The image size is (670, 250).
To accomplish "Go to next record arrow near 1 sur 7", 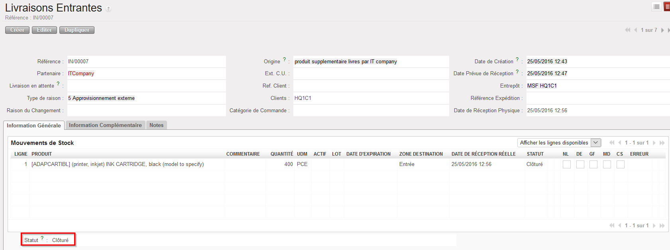I will (662, 30).
